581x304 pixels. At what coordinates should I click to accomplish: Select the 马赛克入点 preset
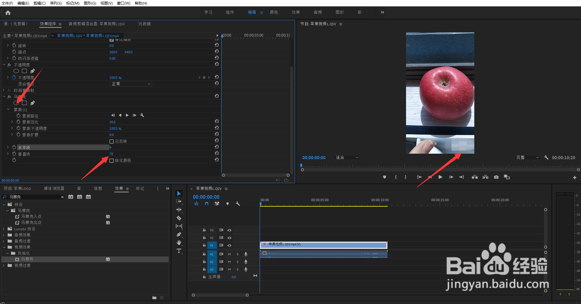click(31, 216)
